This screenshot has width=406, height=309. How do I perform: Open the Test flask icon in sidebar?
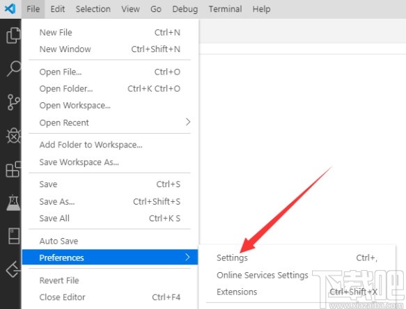[13, 203]
